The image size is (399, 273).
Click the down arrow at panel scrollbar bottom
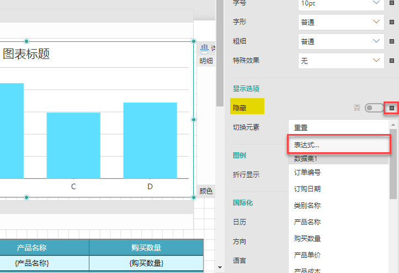[x=221, y=267]
